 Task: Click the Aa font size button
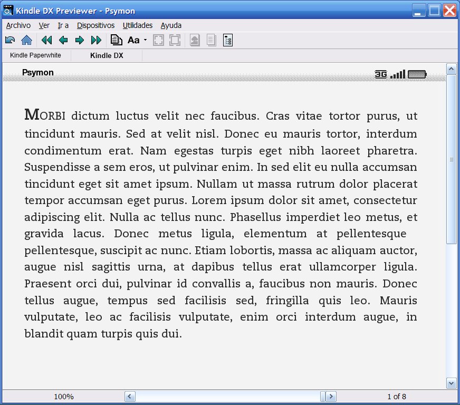133,40
